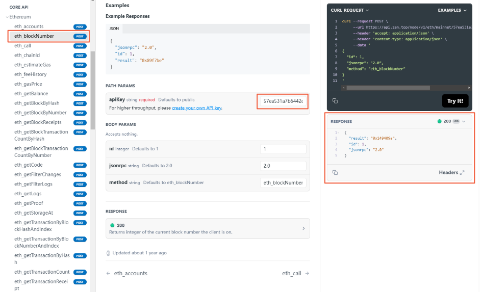Click the left arrow before eth_accounts
The height and width of the screenshot is (292, 481).
tap(108, 274)
